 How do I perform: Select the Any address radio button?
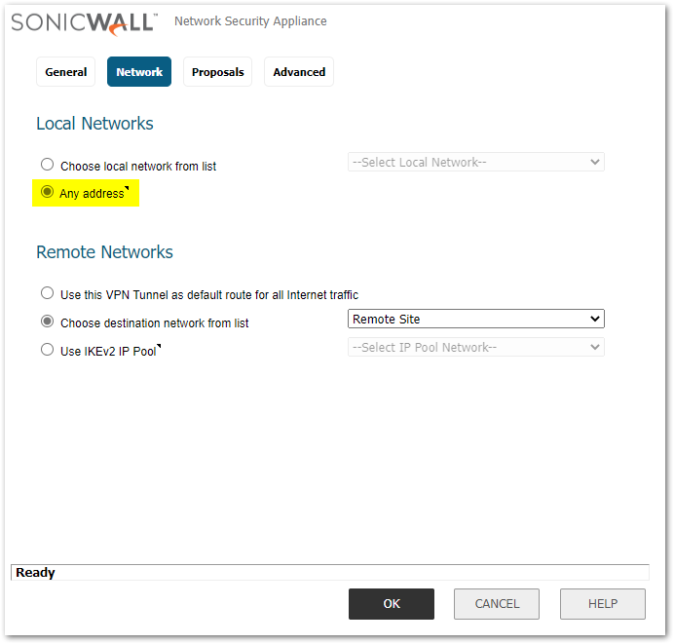pos(47,193)
